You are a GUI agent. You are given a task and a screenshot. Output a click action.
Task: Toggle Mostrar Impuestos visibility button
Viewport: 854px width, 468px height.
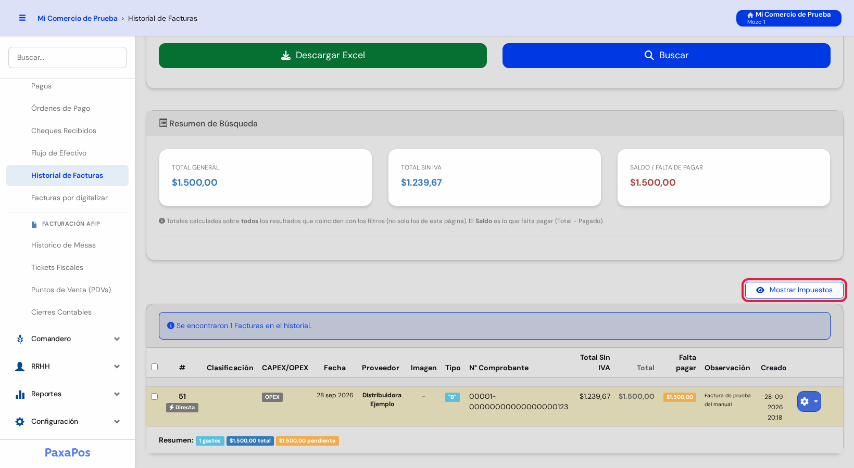[x=794, y=290]
